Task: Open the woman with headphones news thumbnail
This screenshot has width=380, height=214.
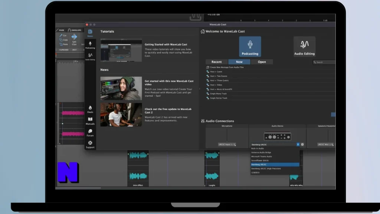Action: (121, 88)
